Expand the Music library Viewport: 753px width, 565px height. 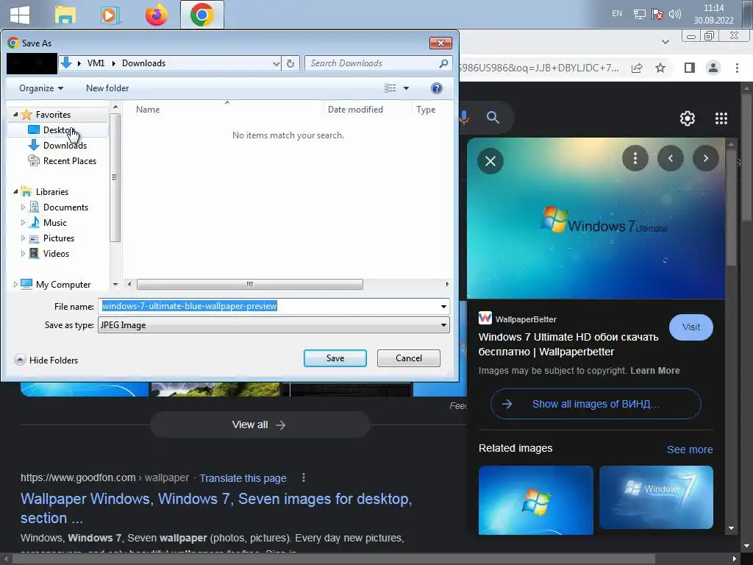[x=23, y=222]
